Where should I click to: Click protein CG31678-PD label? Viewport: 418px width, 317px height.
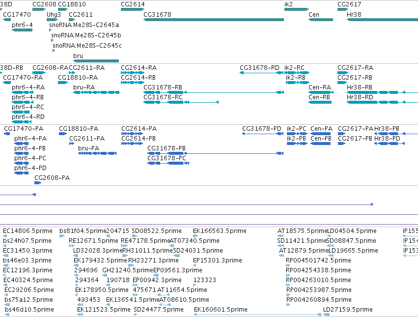[261, 129]
